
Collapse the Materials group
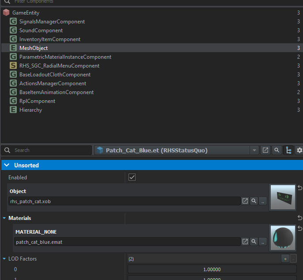pyautogui.click(x=4, y=218)
